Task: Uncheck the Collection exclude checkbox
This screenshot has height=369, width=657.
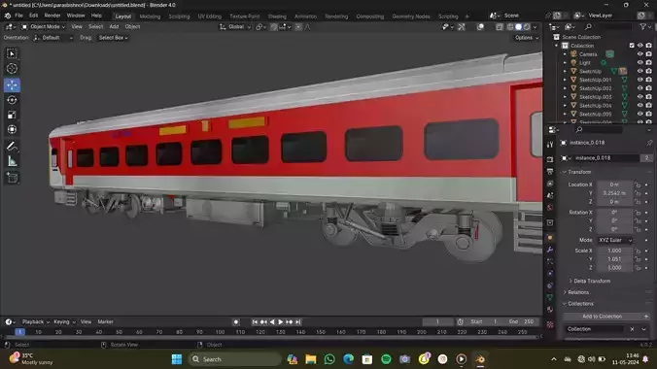Action: (632, 46)
